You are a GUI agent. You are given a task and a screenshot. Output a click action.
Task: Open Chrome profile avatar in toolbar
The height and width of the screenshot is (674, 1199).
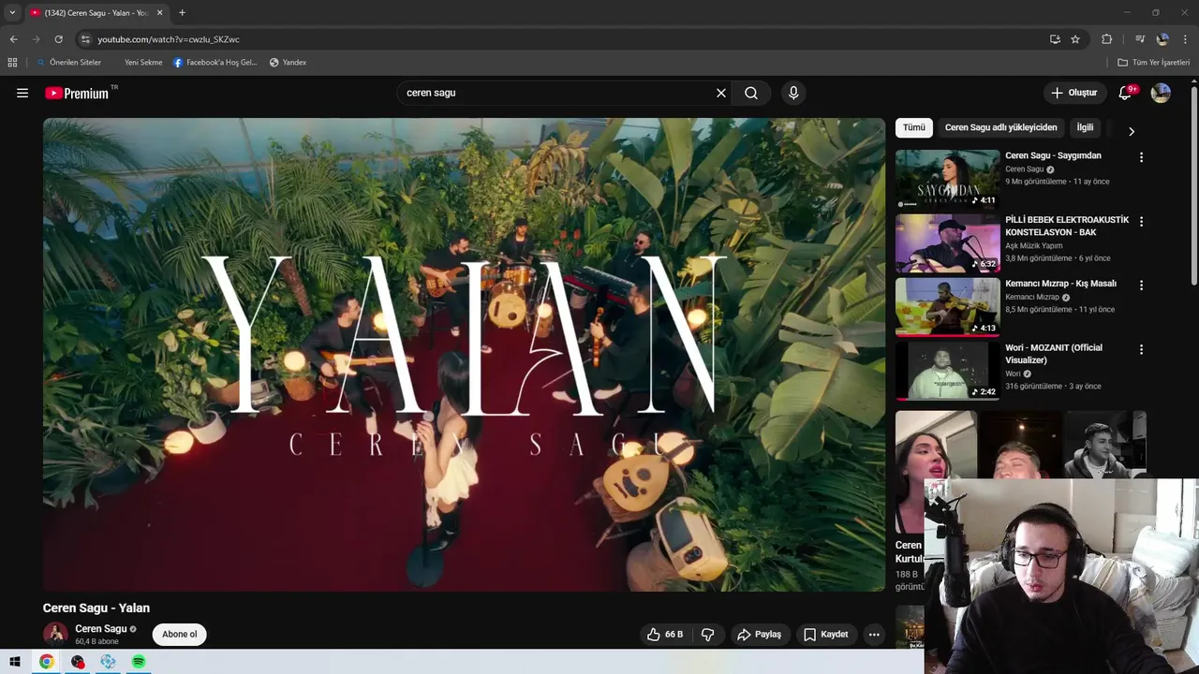1162,39
